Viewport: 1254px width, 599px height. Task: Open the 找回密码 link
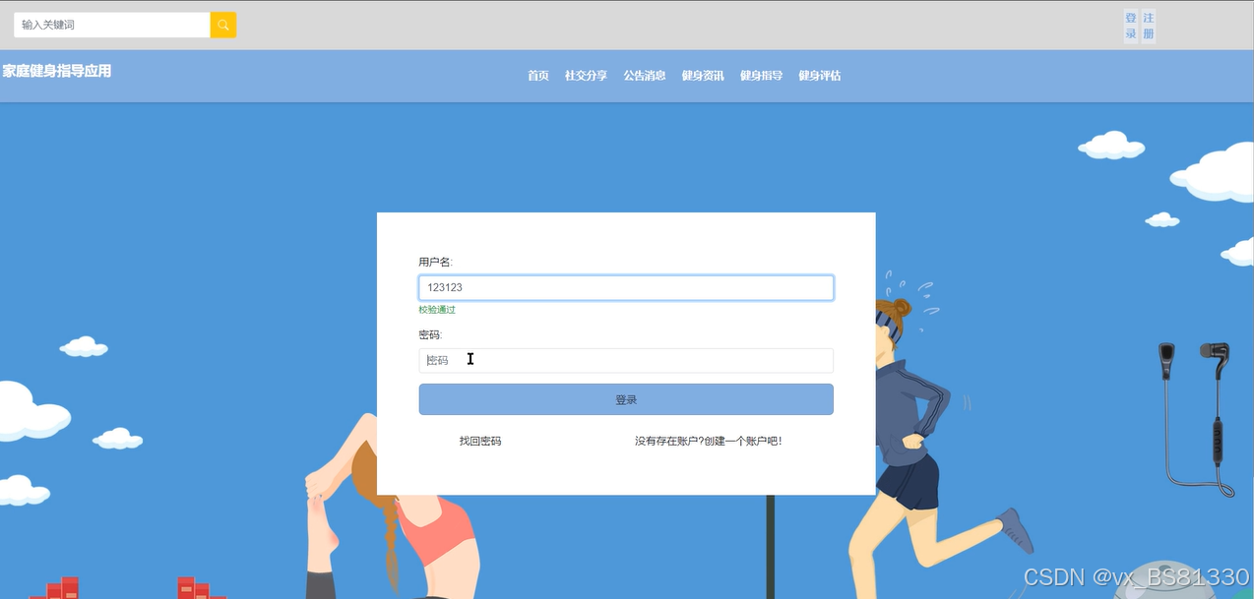pyautogui.click(x=480, y=442)
